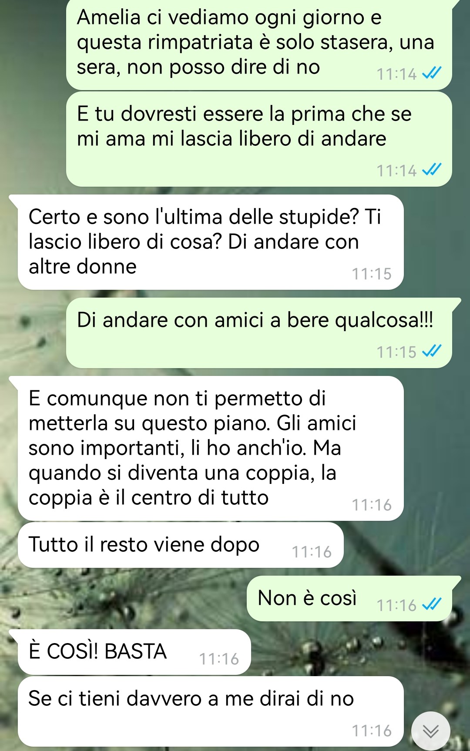Image resolution: width=470 pixels, height=751 pixels.
Task: Tap read receipt ticks on 'Non è così'
Action: pos(432,604)
